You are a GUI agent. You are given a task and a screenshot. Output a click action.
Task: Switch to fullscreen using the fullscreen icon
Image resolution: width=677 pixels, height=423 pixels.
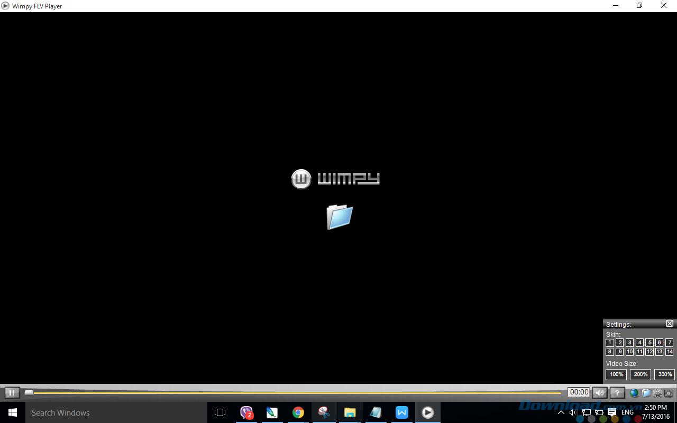(669, 393)
